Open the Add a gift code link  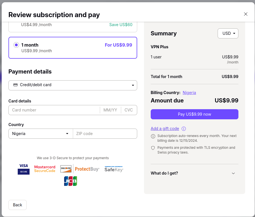[165, 129]
